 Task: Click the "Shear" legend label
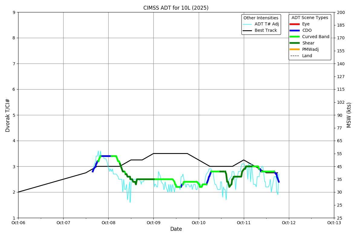pos(308,43)
